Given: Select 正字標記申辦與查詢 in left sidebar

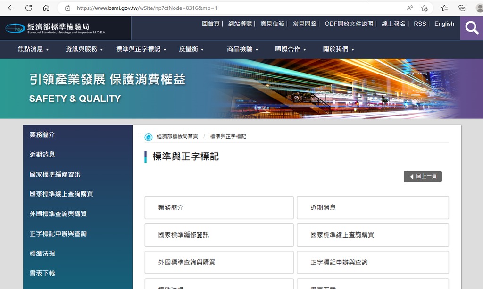Looking at the screenshot, I should [58, 234].
